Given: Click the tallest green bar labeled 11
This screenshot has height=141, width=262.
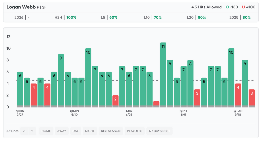Looking at the screenshot, I should [x=163, y=74].
